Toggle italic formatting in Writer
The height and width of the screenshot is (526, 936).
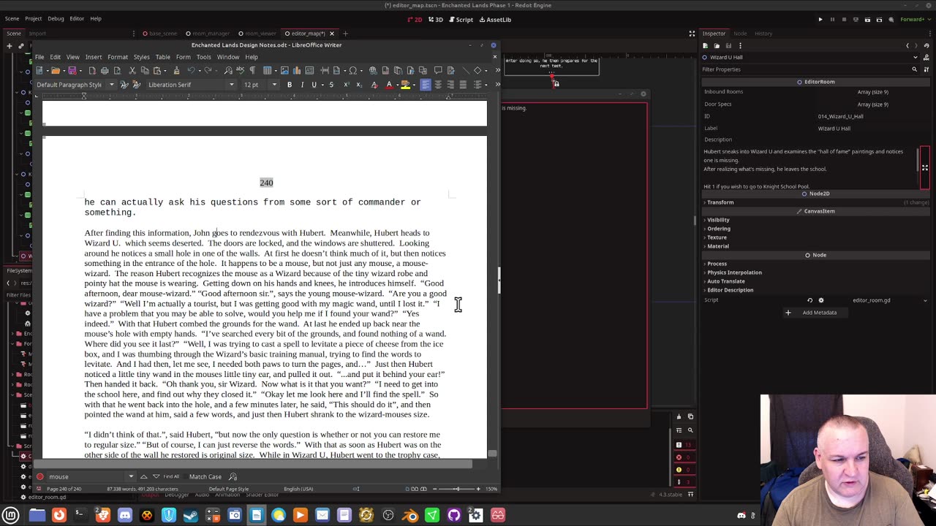click(302, 85)
